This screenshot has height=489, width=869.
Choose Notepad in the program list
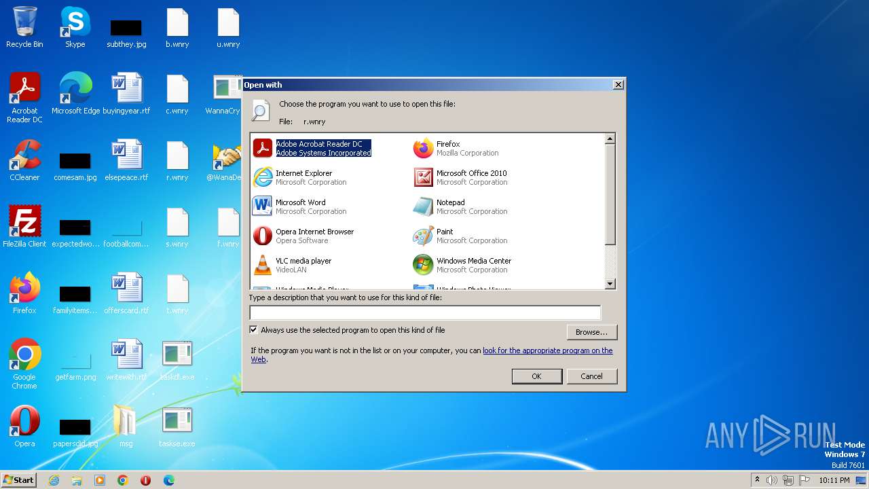pos(460,206)
